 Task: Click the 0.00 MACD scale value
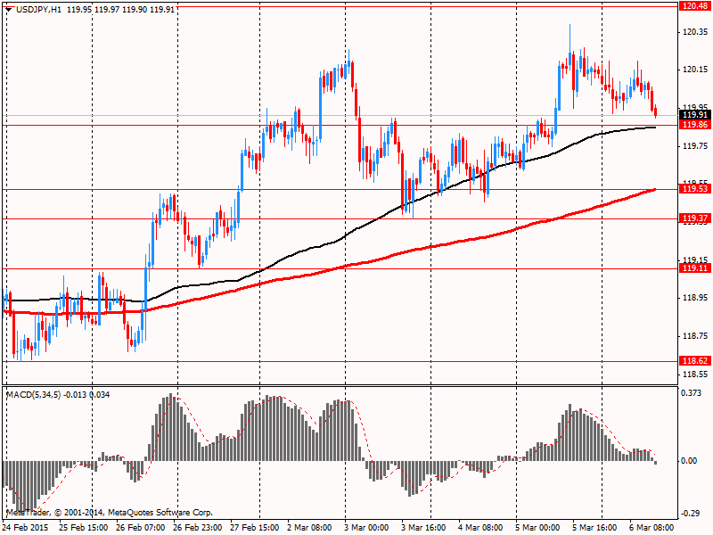[689, 461]
